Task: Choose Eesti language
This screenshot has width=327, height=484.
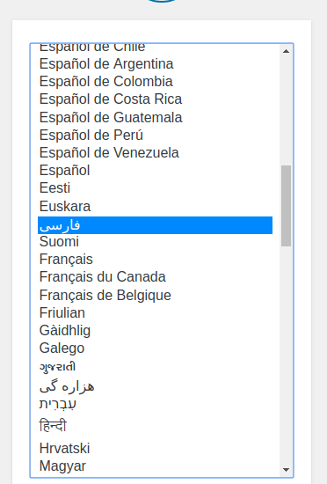Action: tap(155, 188)
